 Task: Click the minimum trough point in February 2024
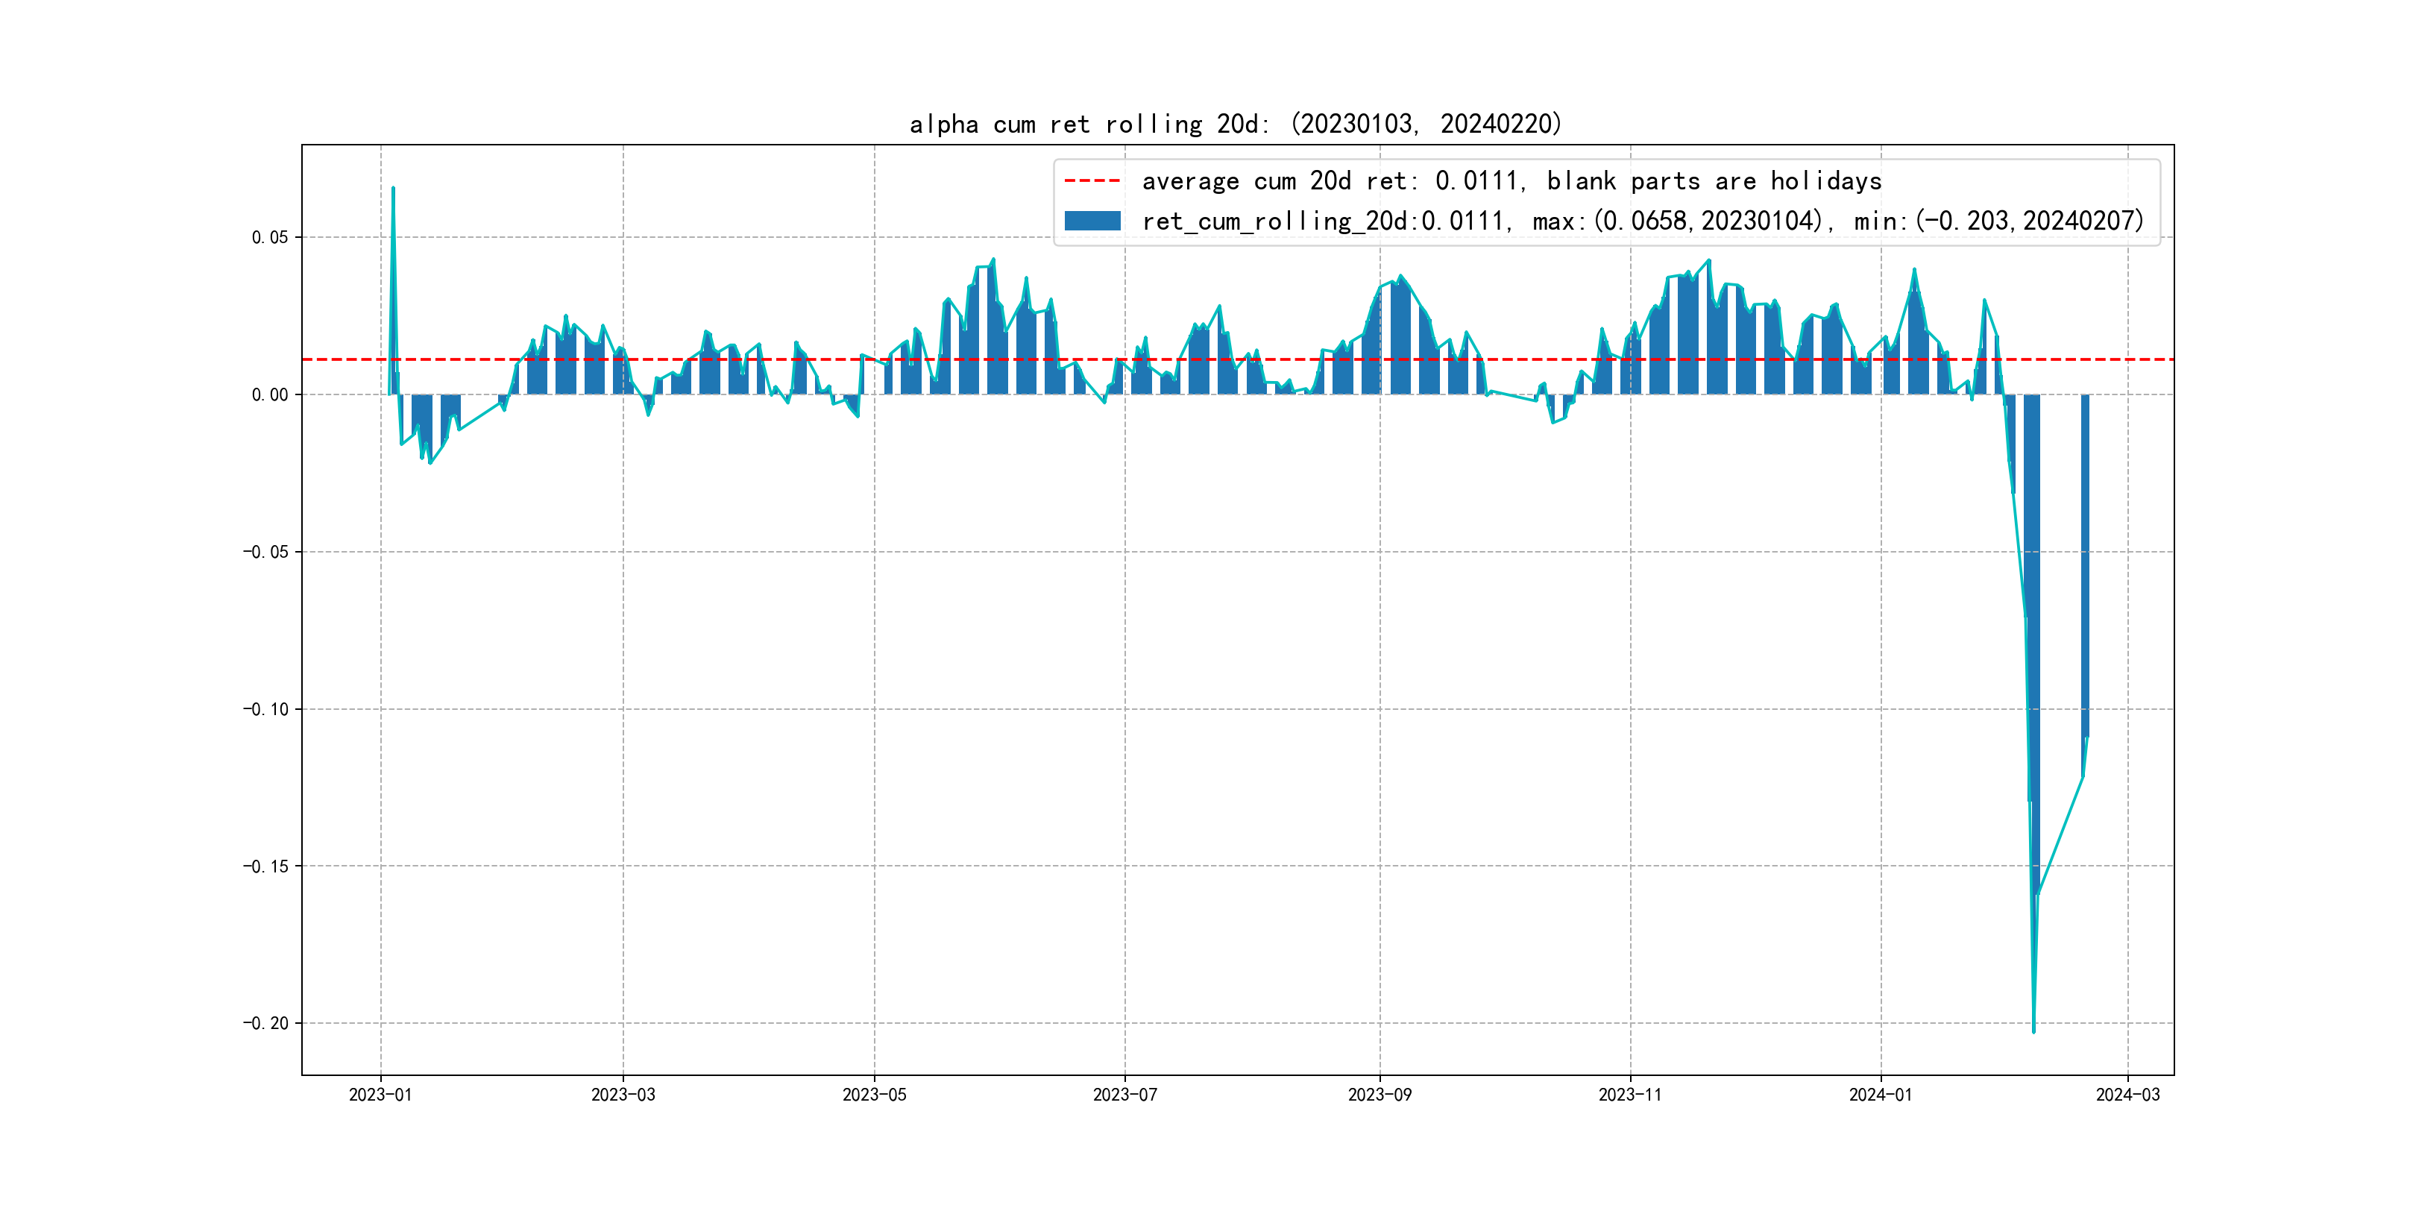pos(2033,1032)
